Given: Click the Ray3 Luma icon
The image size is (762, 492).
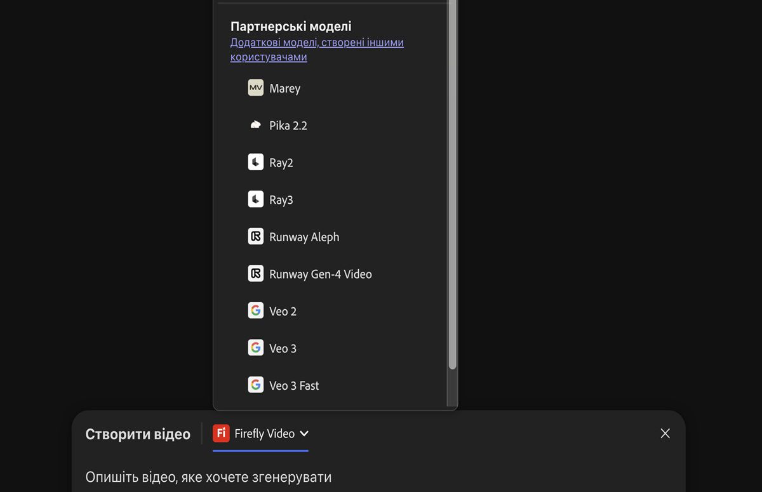Looking at the screenshot, I should (x=255, y=199).
